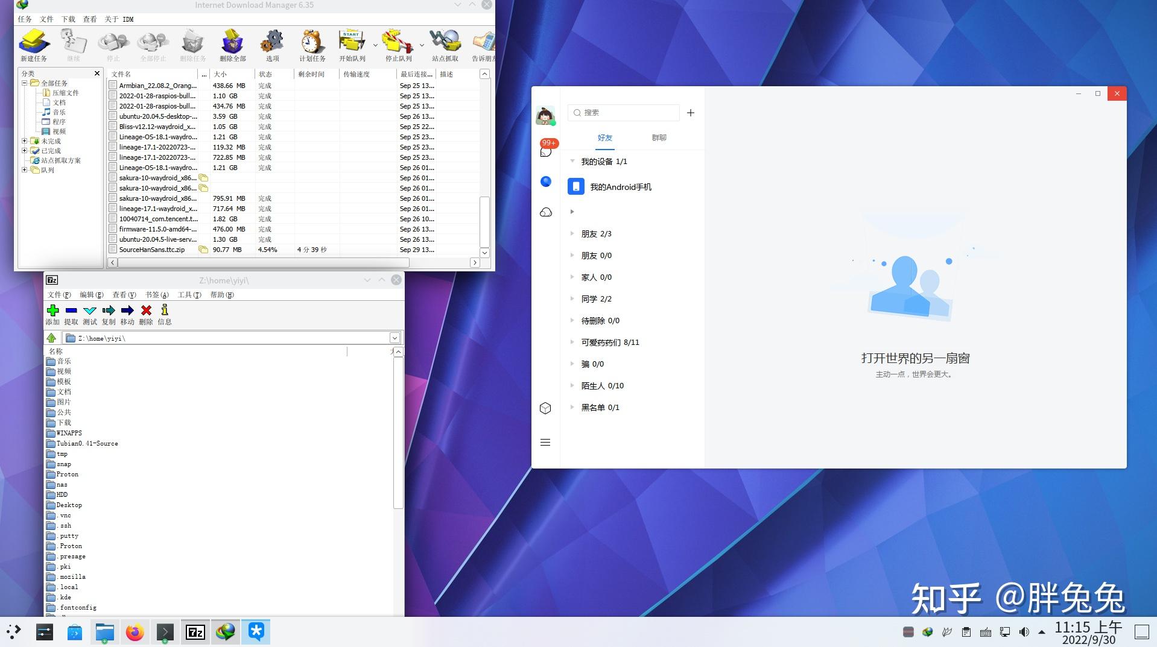Open the 7-Zip path dropdown arrow
Screen dimensions: 1157x647
(x=395, y=338)
